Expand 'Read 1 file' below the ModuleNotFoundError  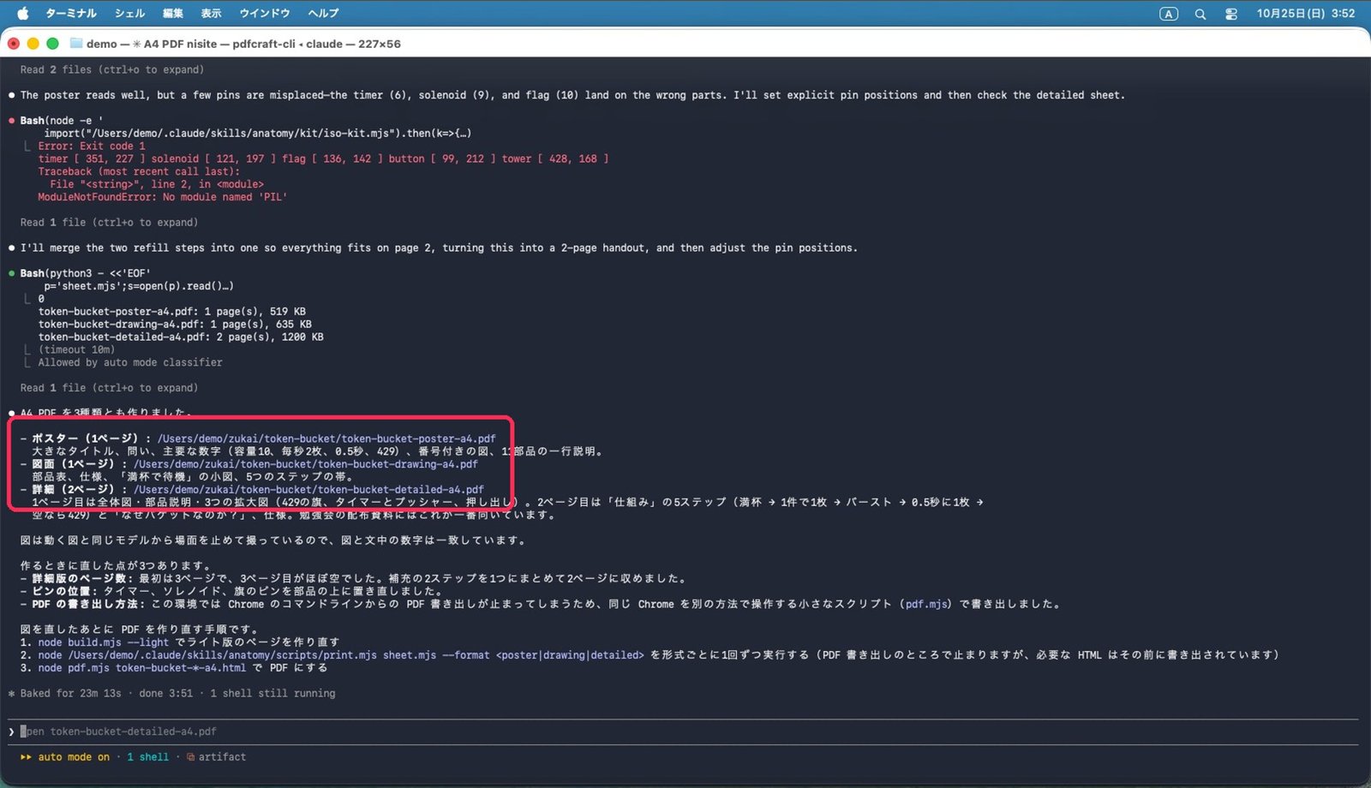click(x=109, y=223)
